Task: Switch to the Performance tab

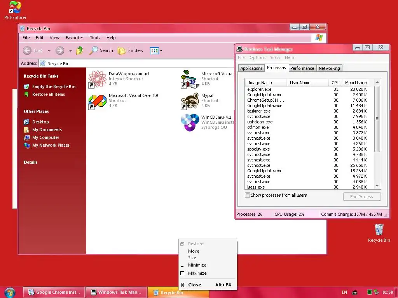Action: [x=302, y=68]
